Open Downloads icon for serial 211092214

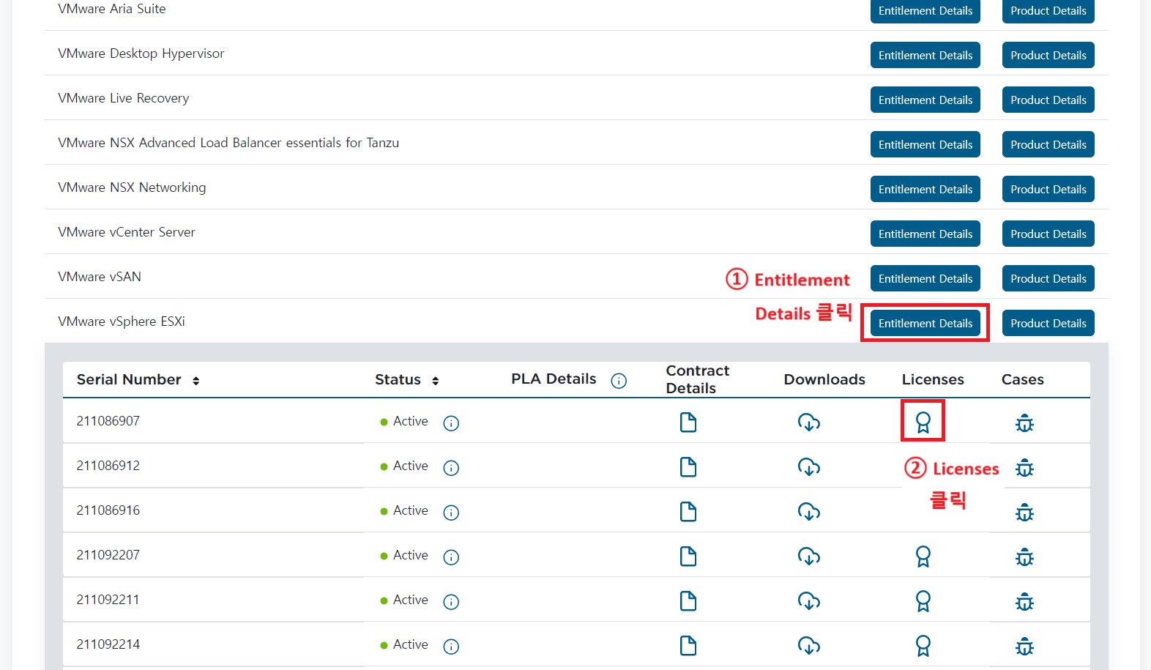click(808, 646)
